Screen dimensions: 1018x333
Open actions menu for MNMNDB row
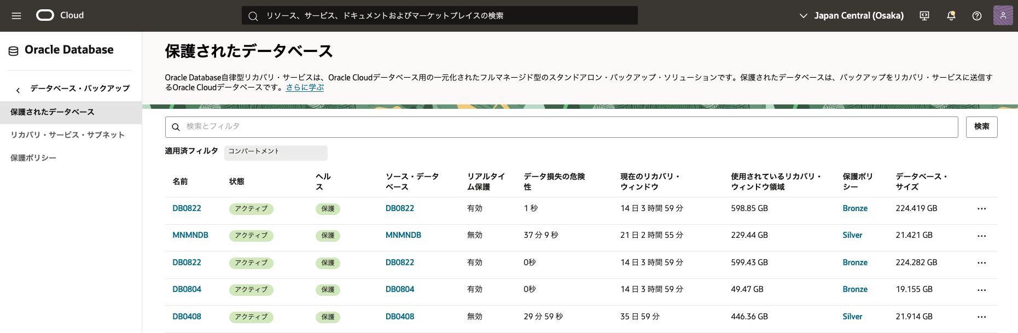tap(981, 236)
